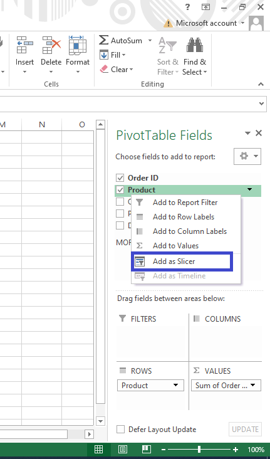Open Ribbon Display Options icon
This screenshot has width=270, height=459.
pos(206,8)
